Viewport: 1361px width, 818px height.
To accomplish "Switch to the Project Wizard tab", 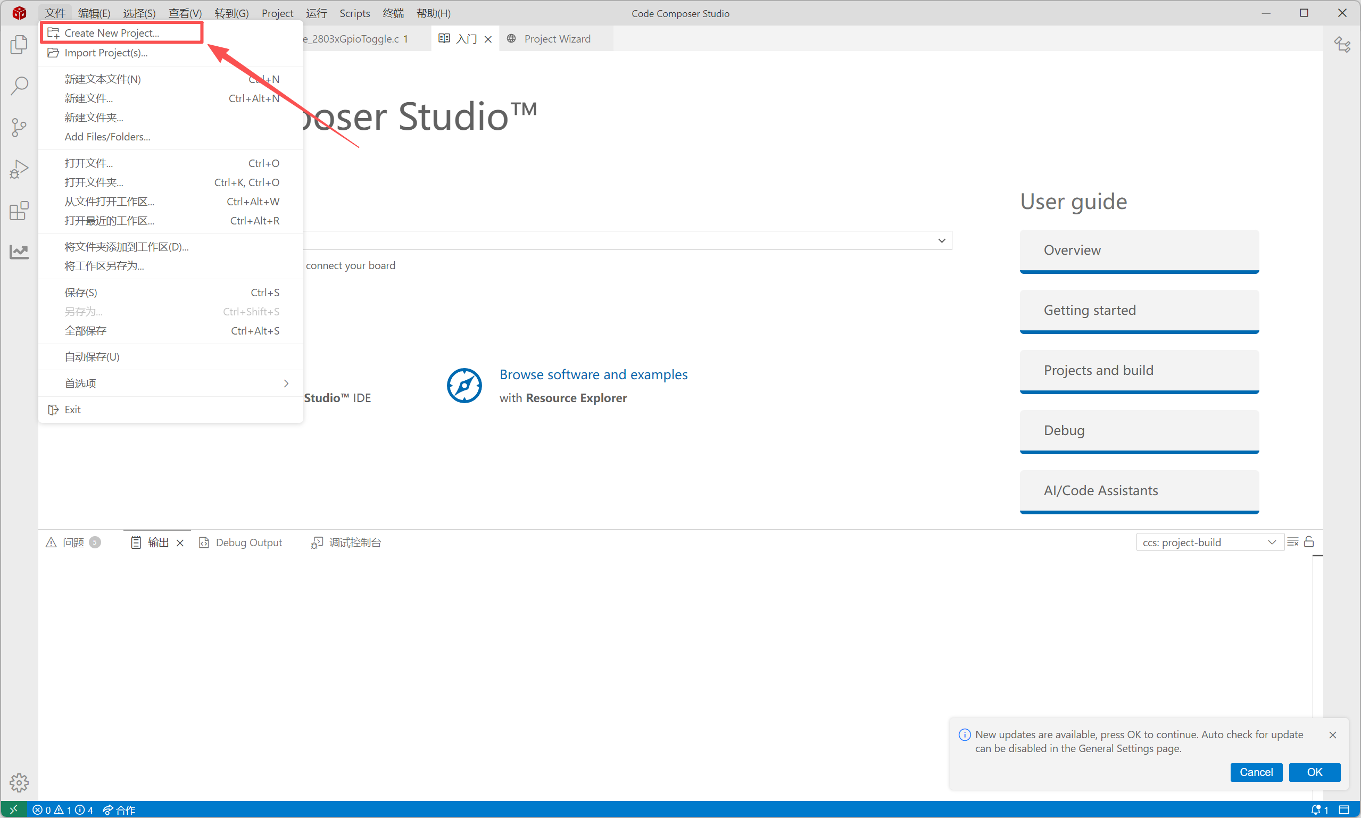I will tap(557, 39).
